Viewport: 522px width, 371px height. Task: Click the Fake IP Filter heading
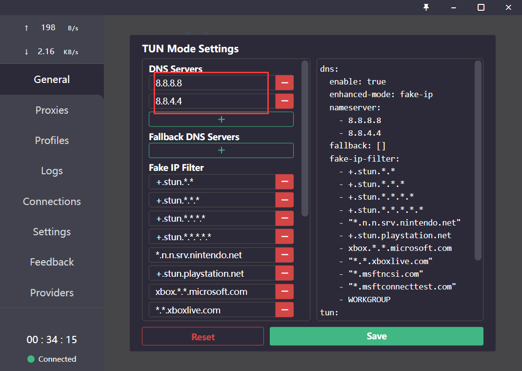[x=176, y=167]
